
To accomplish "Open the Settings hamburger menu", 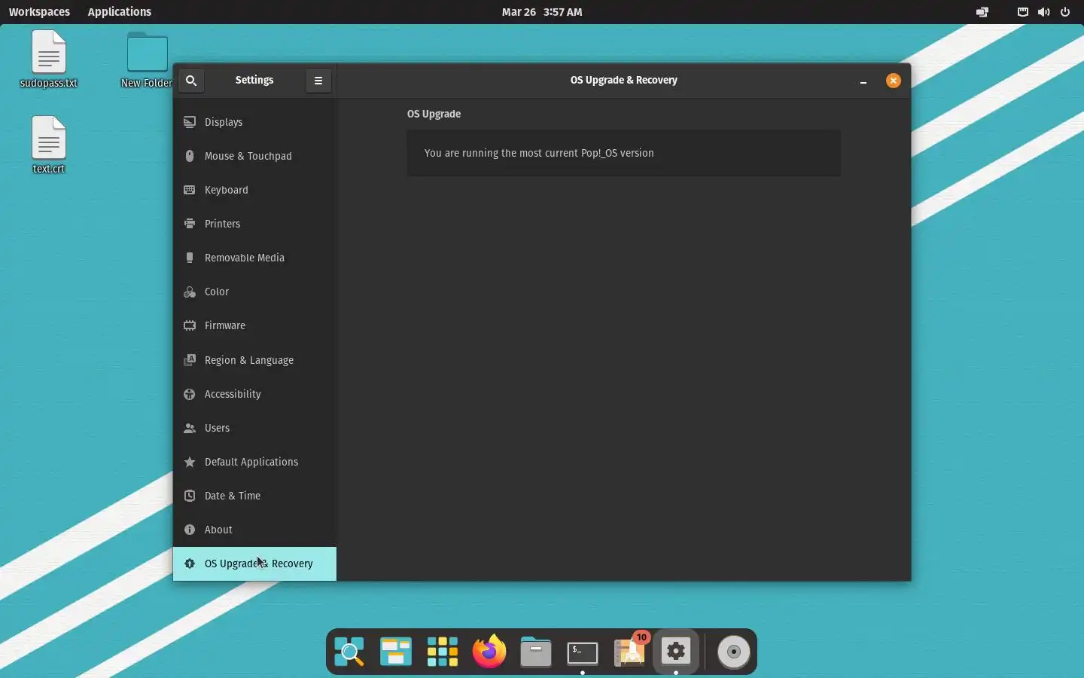I will tap(318, 81).
